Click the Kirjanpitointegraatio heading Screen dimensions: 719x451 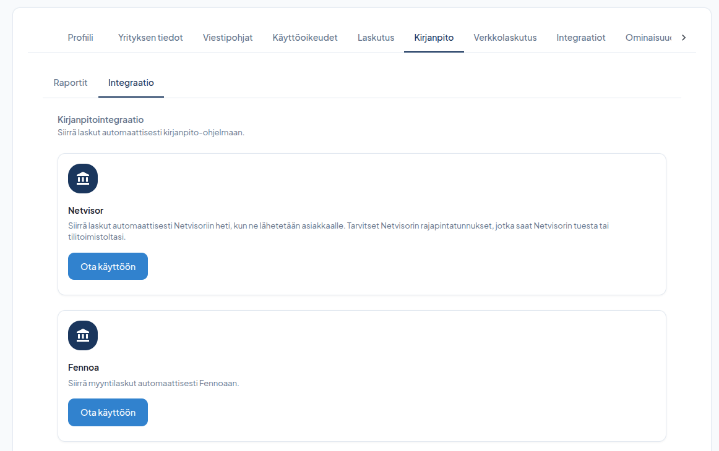[x=100, y=120]
